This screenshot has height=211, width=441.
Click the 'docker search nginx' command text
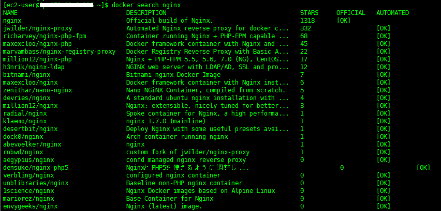point(146,5)
